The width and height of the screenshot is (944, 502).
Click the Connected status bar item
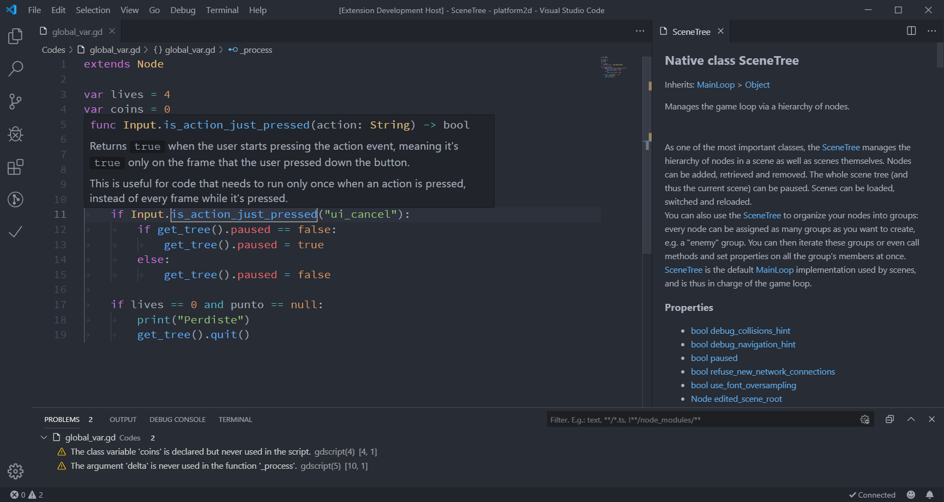coord(871,494)
